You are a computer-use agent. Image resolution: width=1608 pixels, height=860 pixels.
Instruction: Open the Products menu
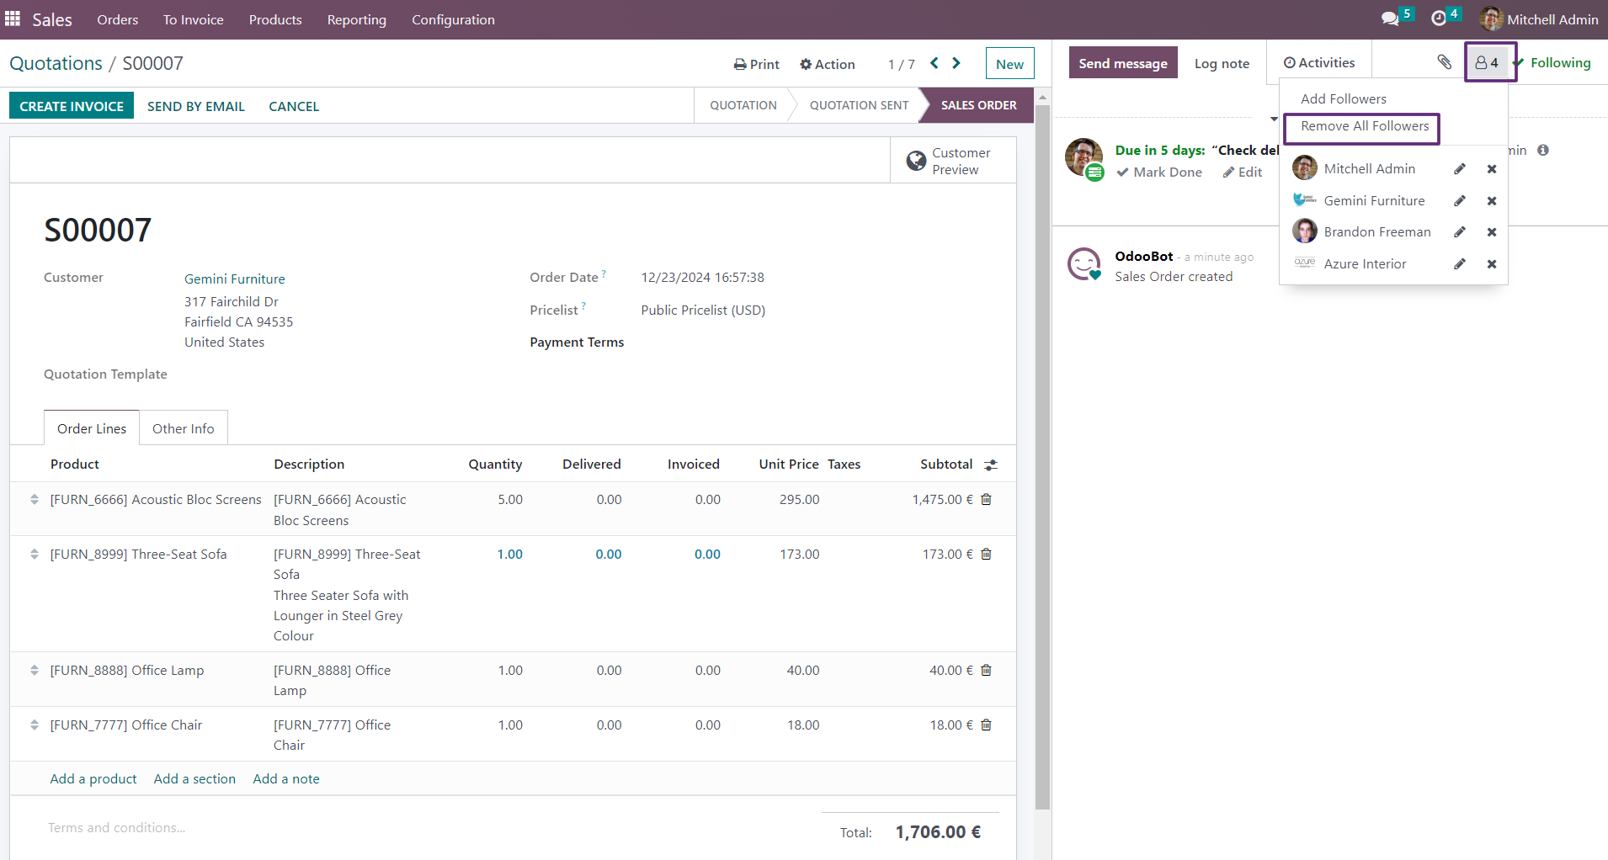[x=275, y=19]
